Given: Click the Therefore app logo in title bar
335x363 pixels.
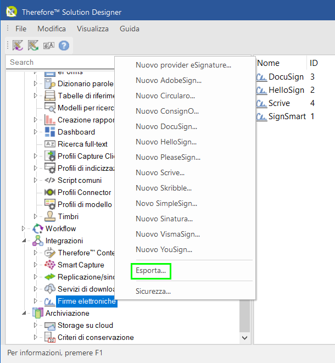Looking at the screenshot, I should click(12, 12).
